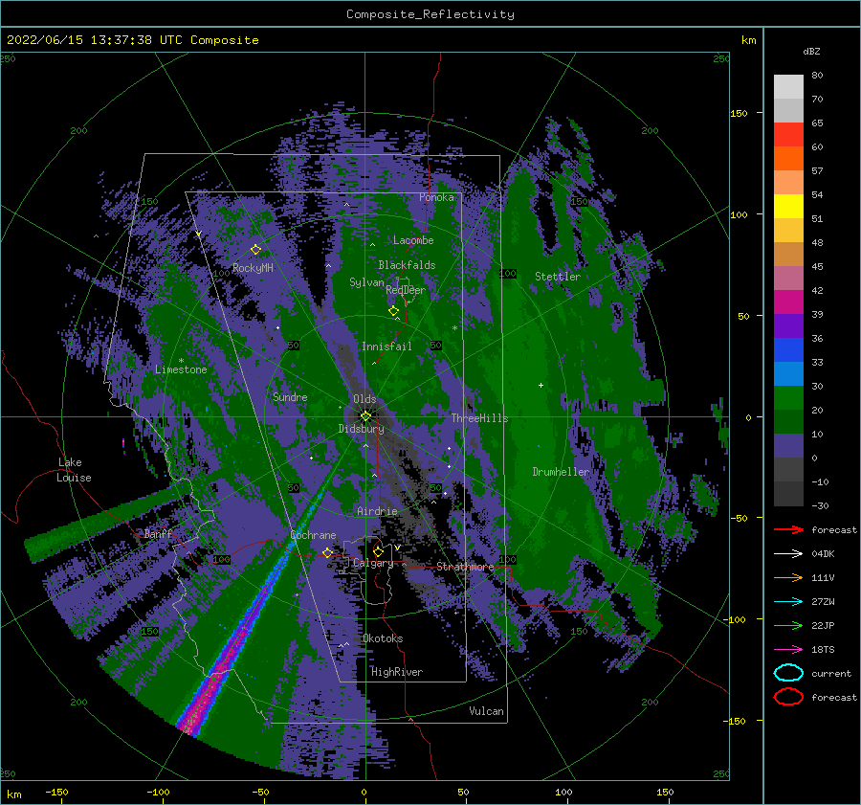Image resolution: width=861 pixels, height=805 pixels.
Task: Click the Limestone label
Action: tap(181, 369)
